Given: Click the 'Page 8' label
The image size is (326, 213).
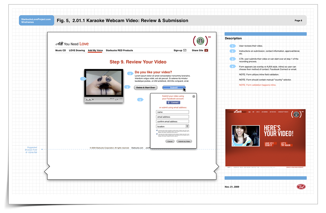Looking at the screenshot, I should (298, 21).
